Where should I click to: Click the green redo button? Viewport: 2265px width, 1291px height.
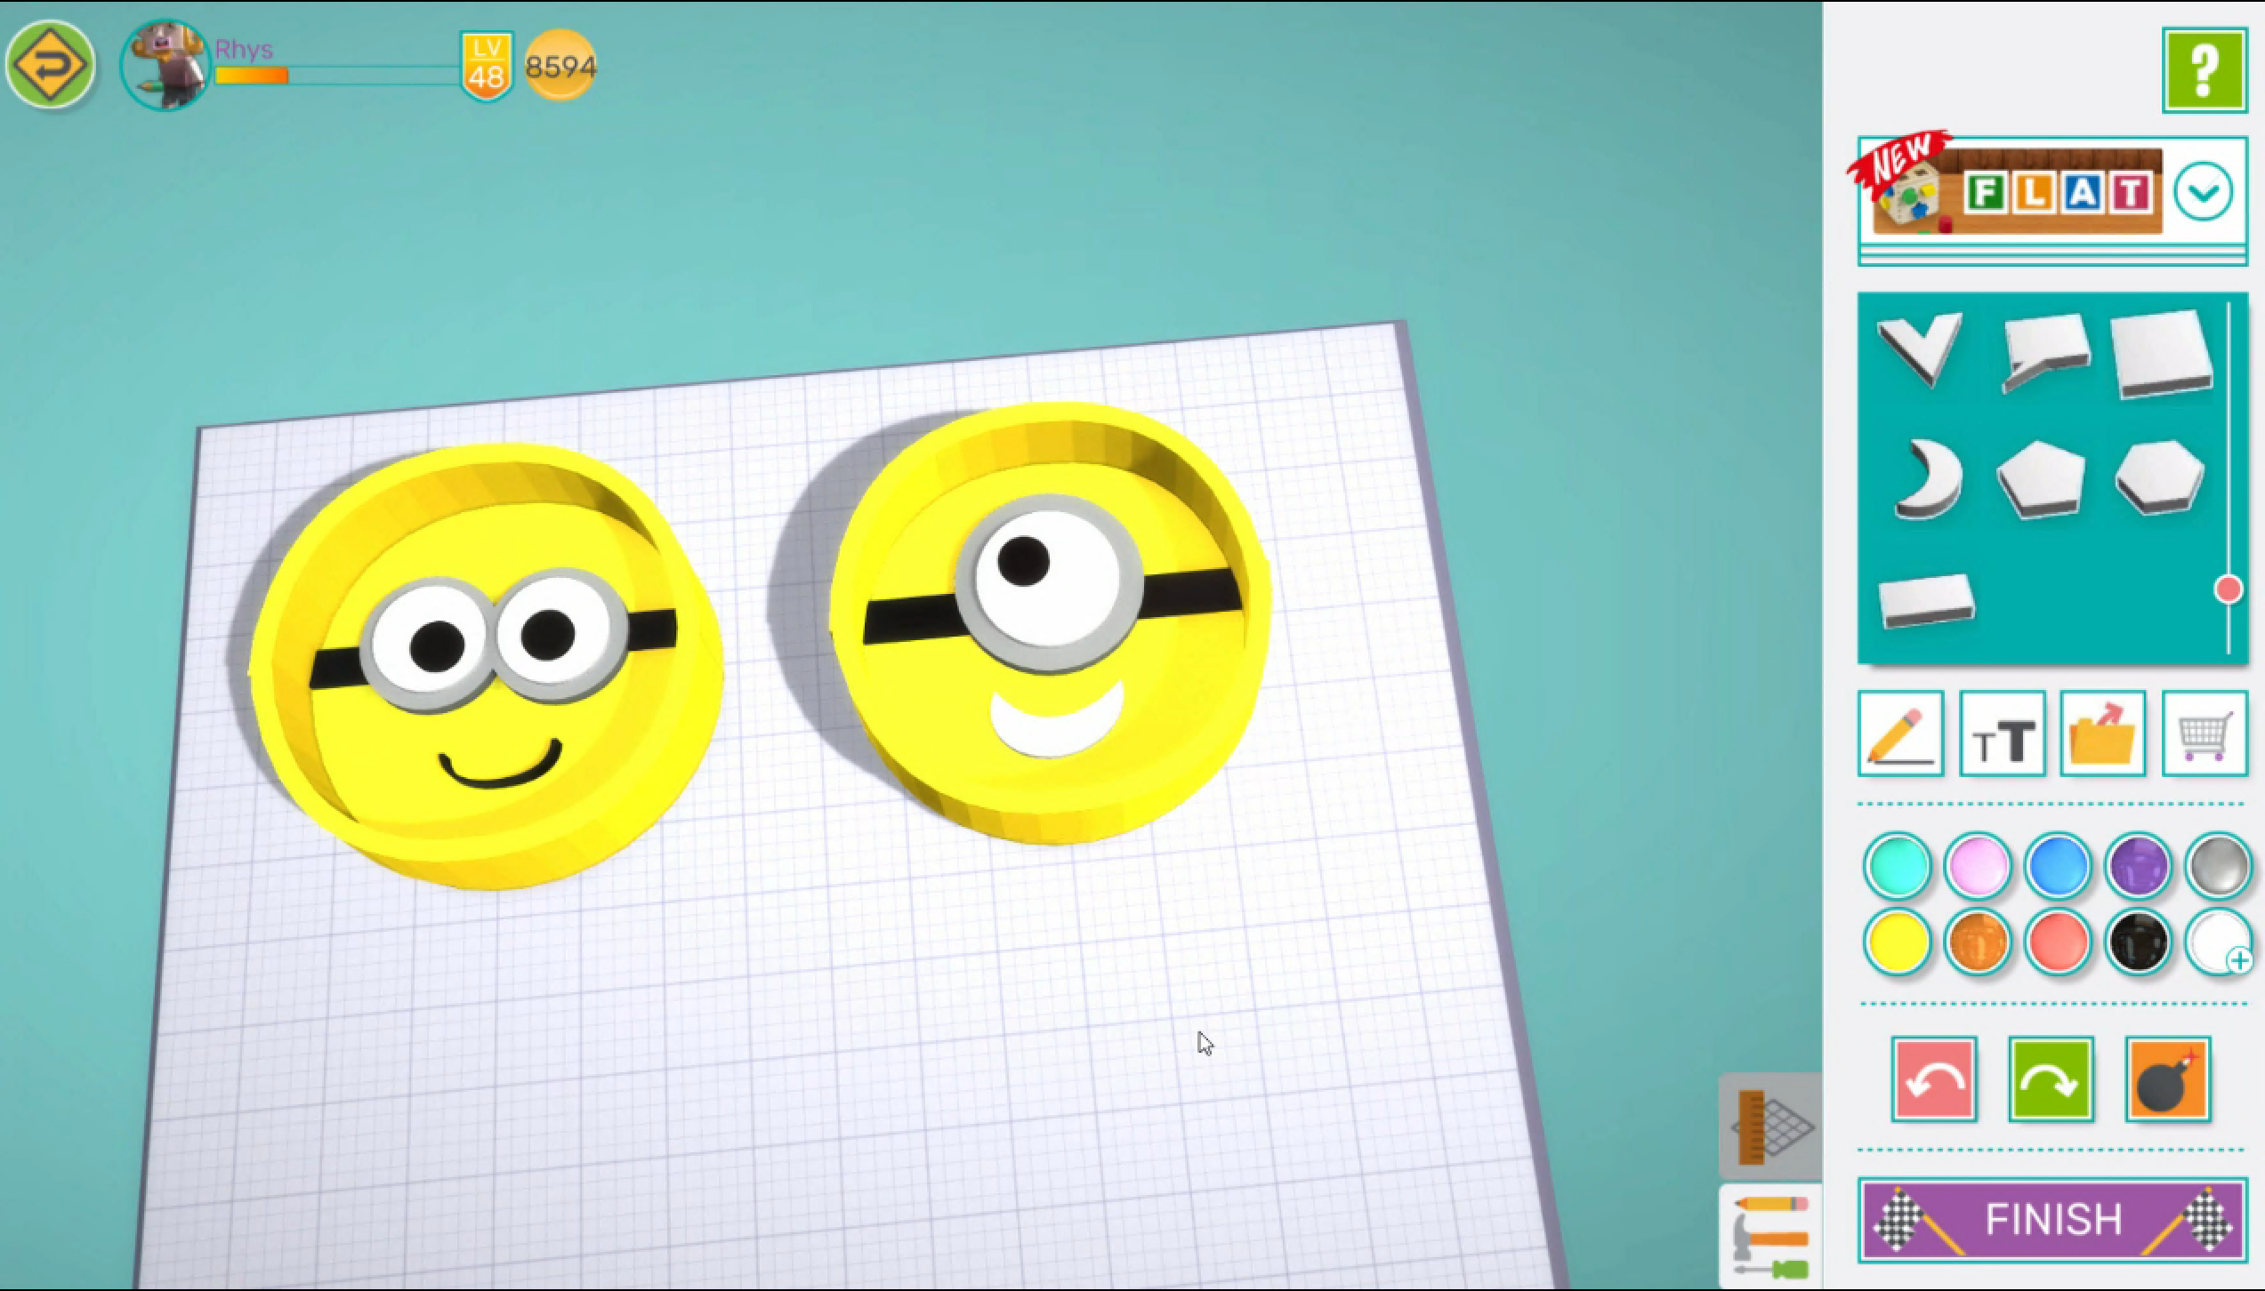[2051, 1079]
